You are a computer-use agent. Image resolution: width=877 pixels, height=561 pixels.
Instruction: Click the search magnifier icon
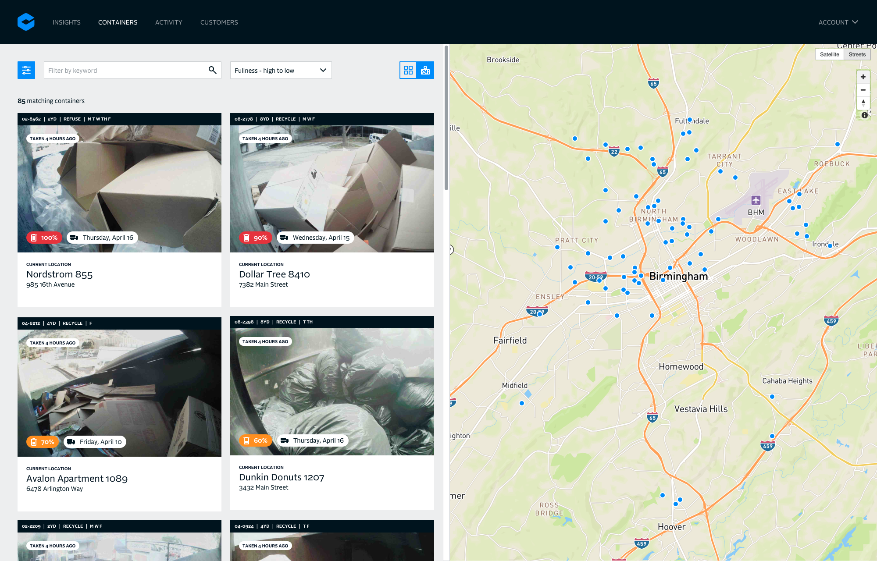[x=212, y=70]
